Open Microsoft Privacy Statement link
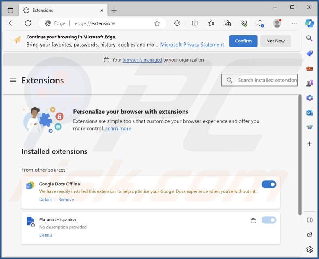319x259 pixels. pyautogui.click(x=192, y=45)
